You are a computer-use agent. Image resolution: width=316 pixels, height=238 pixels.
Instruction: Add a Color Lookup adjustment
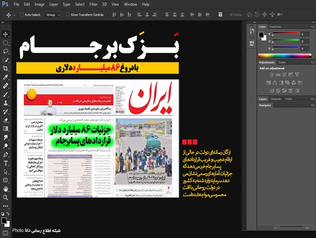(300, 83)
